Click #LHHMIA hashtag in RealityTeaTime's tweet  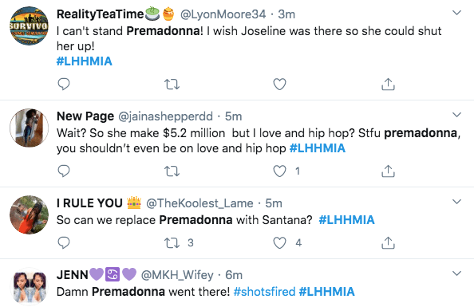tap(85, 61)
